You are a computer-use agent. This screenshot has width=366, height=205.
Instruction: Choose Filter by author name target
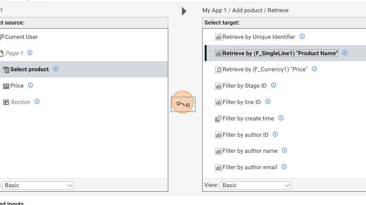250,151
